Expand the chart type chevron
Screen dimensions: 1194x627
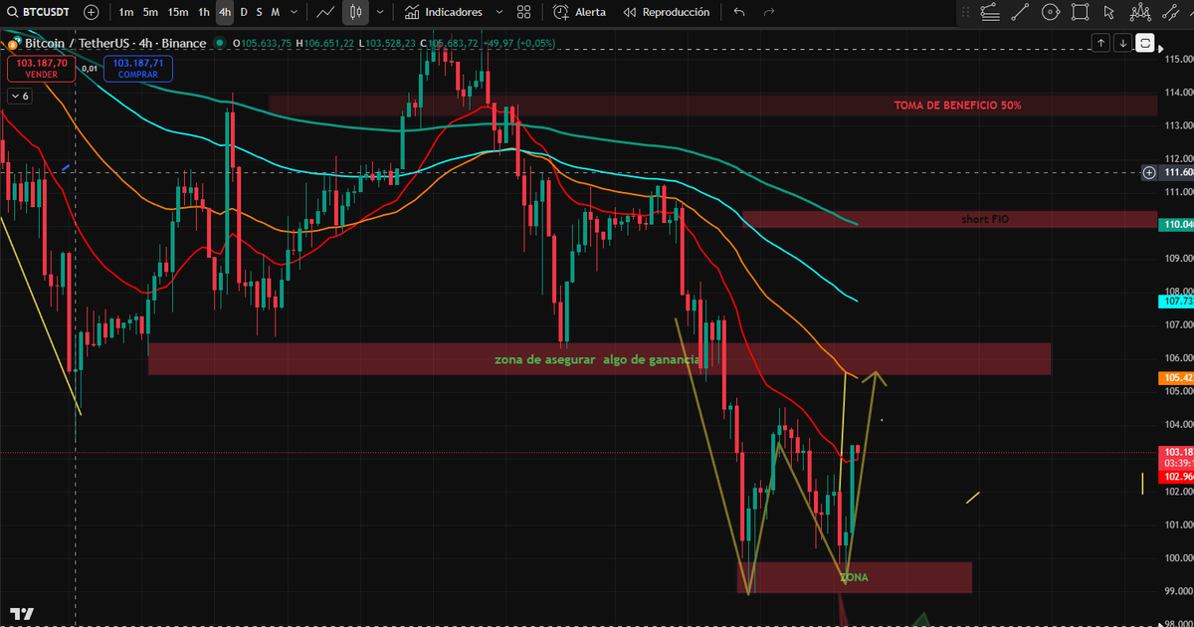tap(380, 12)
